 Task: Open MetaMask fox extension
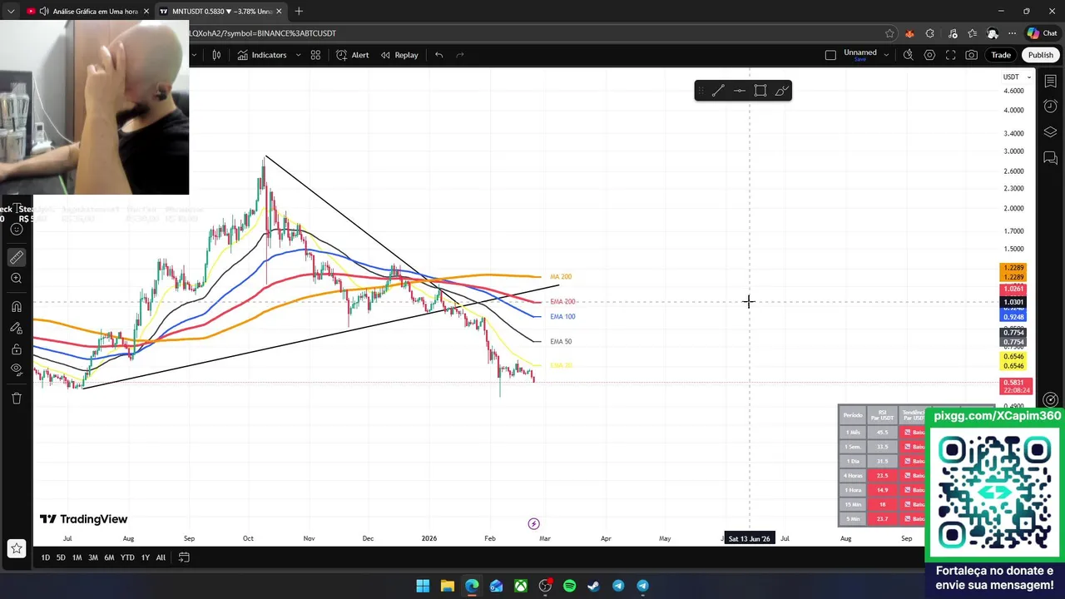909,33
